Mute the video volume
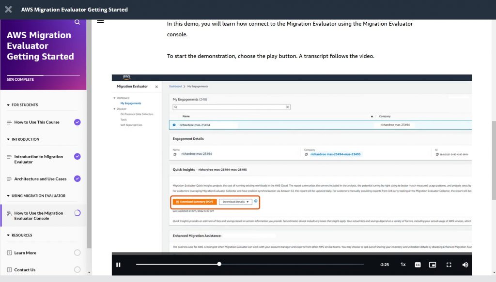Screen dimensions: 496x282 pyautogui.click(x=465, y=265)
